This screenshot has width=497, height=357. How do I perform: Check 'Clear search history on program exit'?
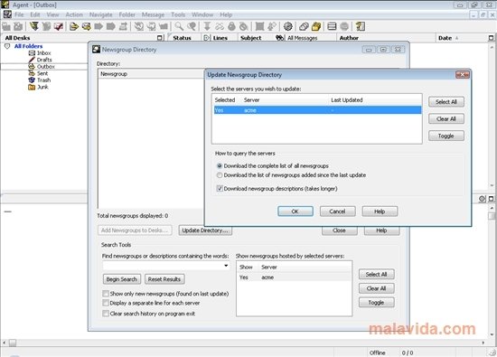click(x=106, y=314)
